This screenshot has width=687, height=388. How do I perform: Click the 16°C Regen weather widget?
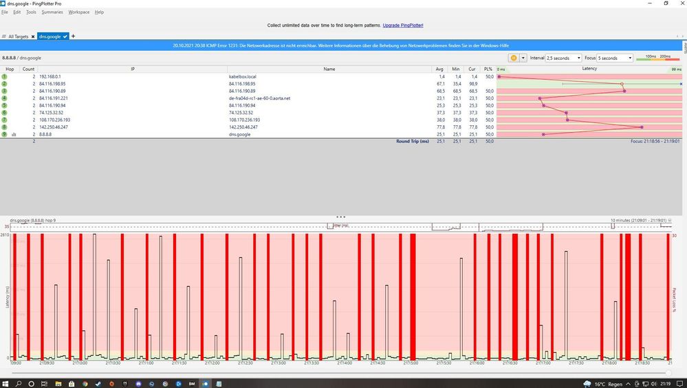603,384
